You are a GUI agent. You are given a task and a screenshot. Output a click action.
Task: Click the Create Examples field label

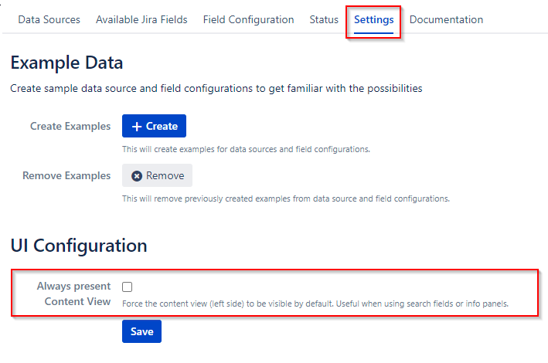point(70,126)
